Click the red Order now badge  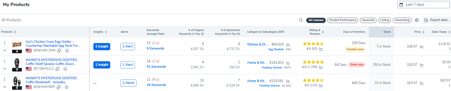tap(357, 65)
